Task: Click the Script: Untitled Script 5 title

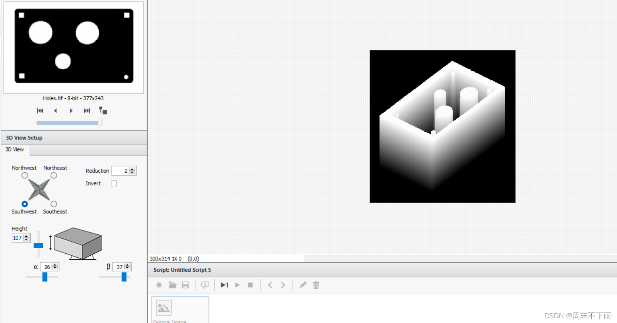Action: (182, 270)
